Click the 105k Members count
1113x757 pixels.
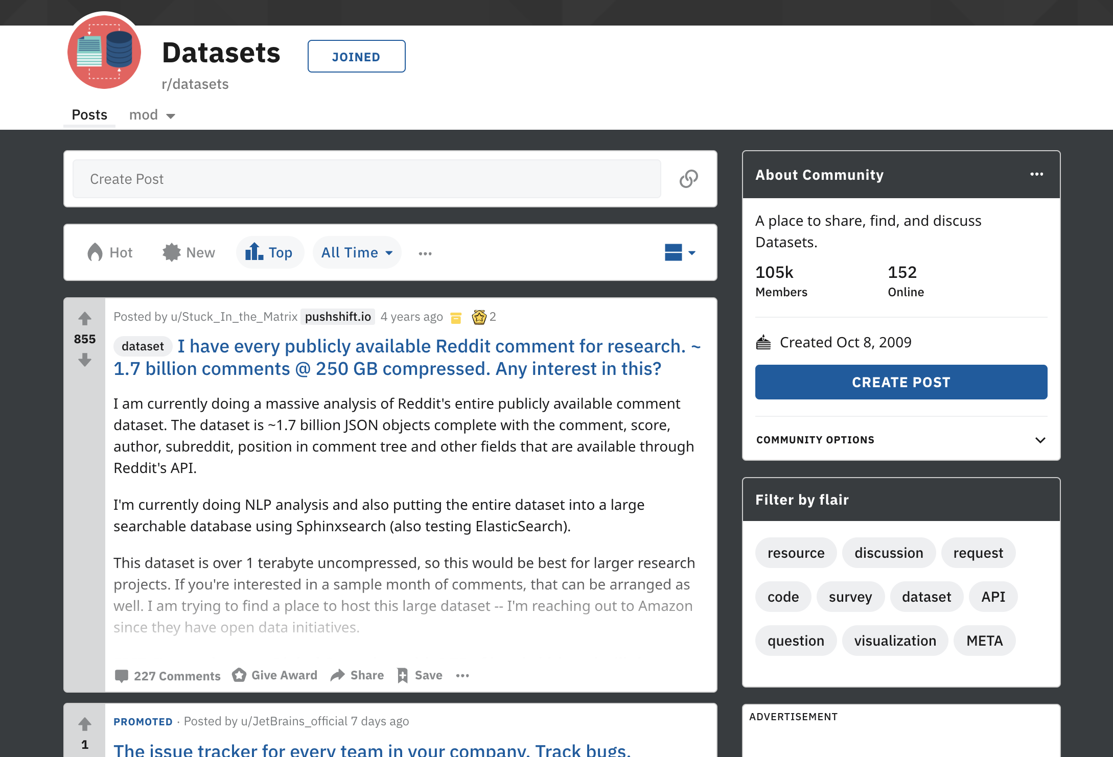781,281
